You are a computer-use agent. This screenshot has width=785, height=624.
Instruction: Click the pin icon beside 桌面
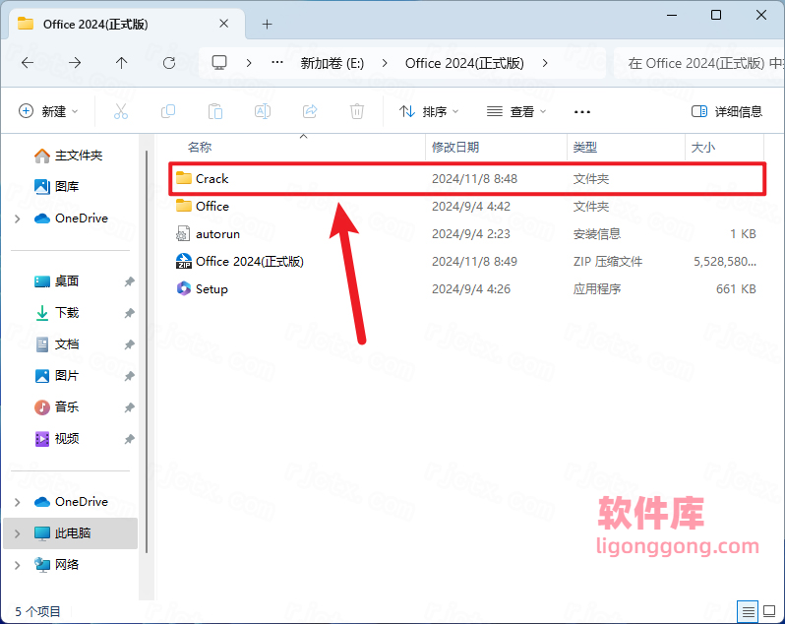129,281
